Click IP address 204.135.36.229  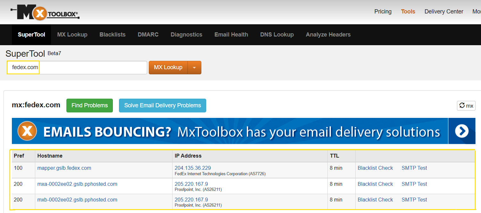tap(193, 168)
